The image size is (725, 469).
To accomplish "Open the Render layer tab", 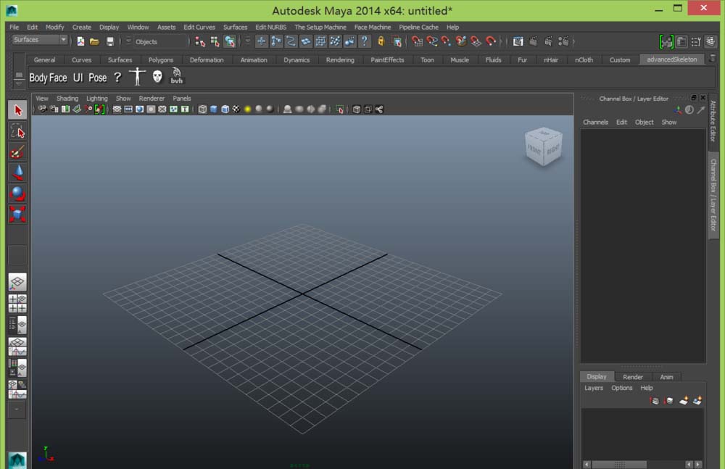I will 633,377.
